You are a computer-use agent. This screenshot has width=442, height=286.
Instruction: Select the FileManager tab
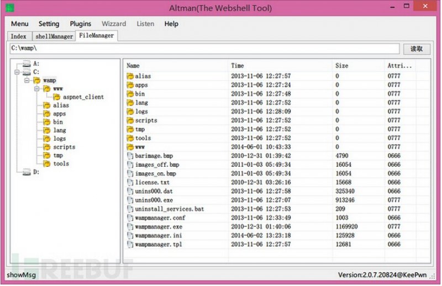pos(97,35)
